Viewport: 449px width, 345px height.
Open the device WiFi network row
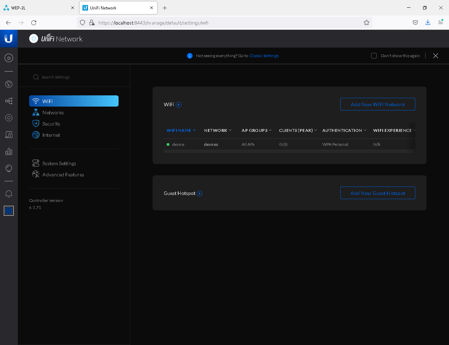pyautogui.click(x=289, y=144)
